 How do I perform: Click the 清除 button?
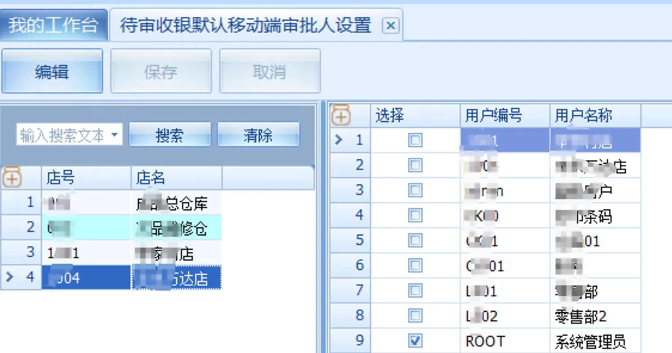click(x=258, y=135)
